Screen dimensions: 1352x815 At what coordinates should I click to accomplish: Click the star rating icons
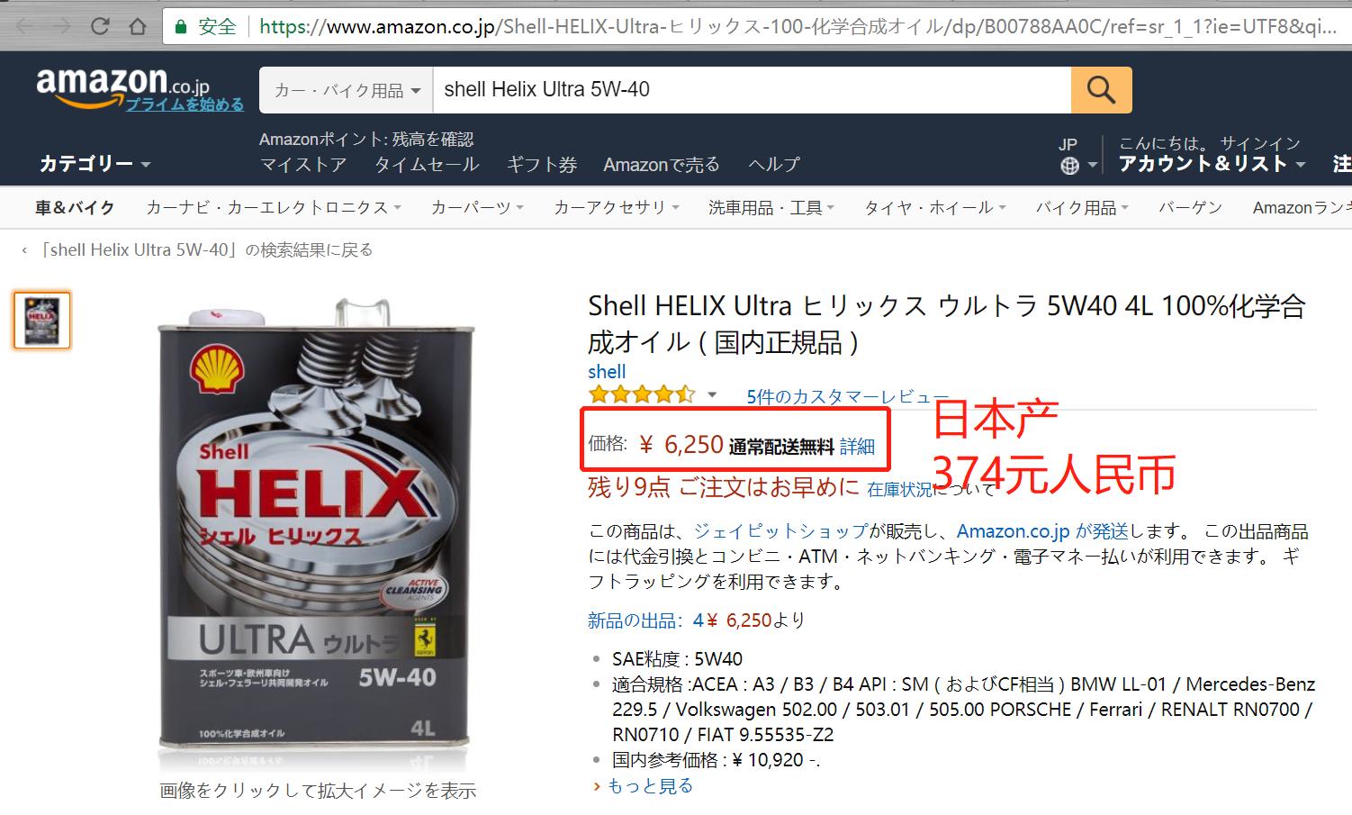[x=641, y=394]
